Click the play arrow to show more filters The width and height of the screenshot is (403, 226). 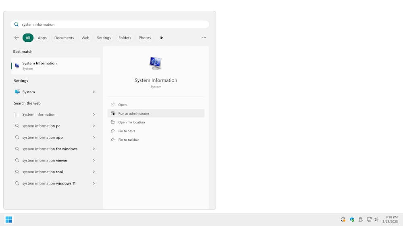click(162, 38)
